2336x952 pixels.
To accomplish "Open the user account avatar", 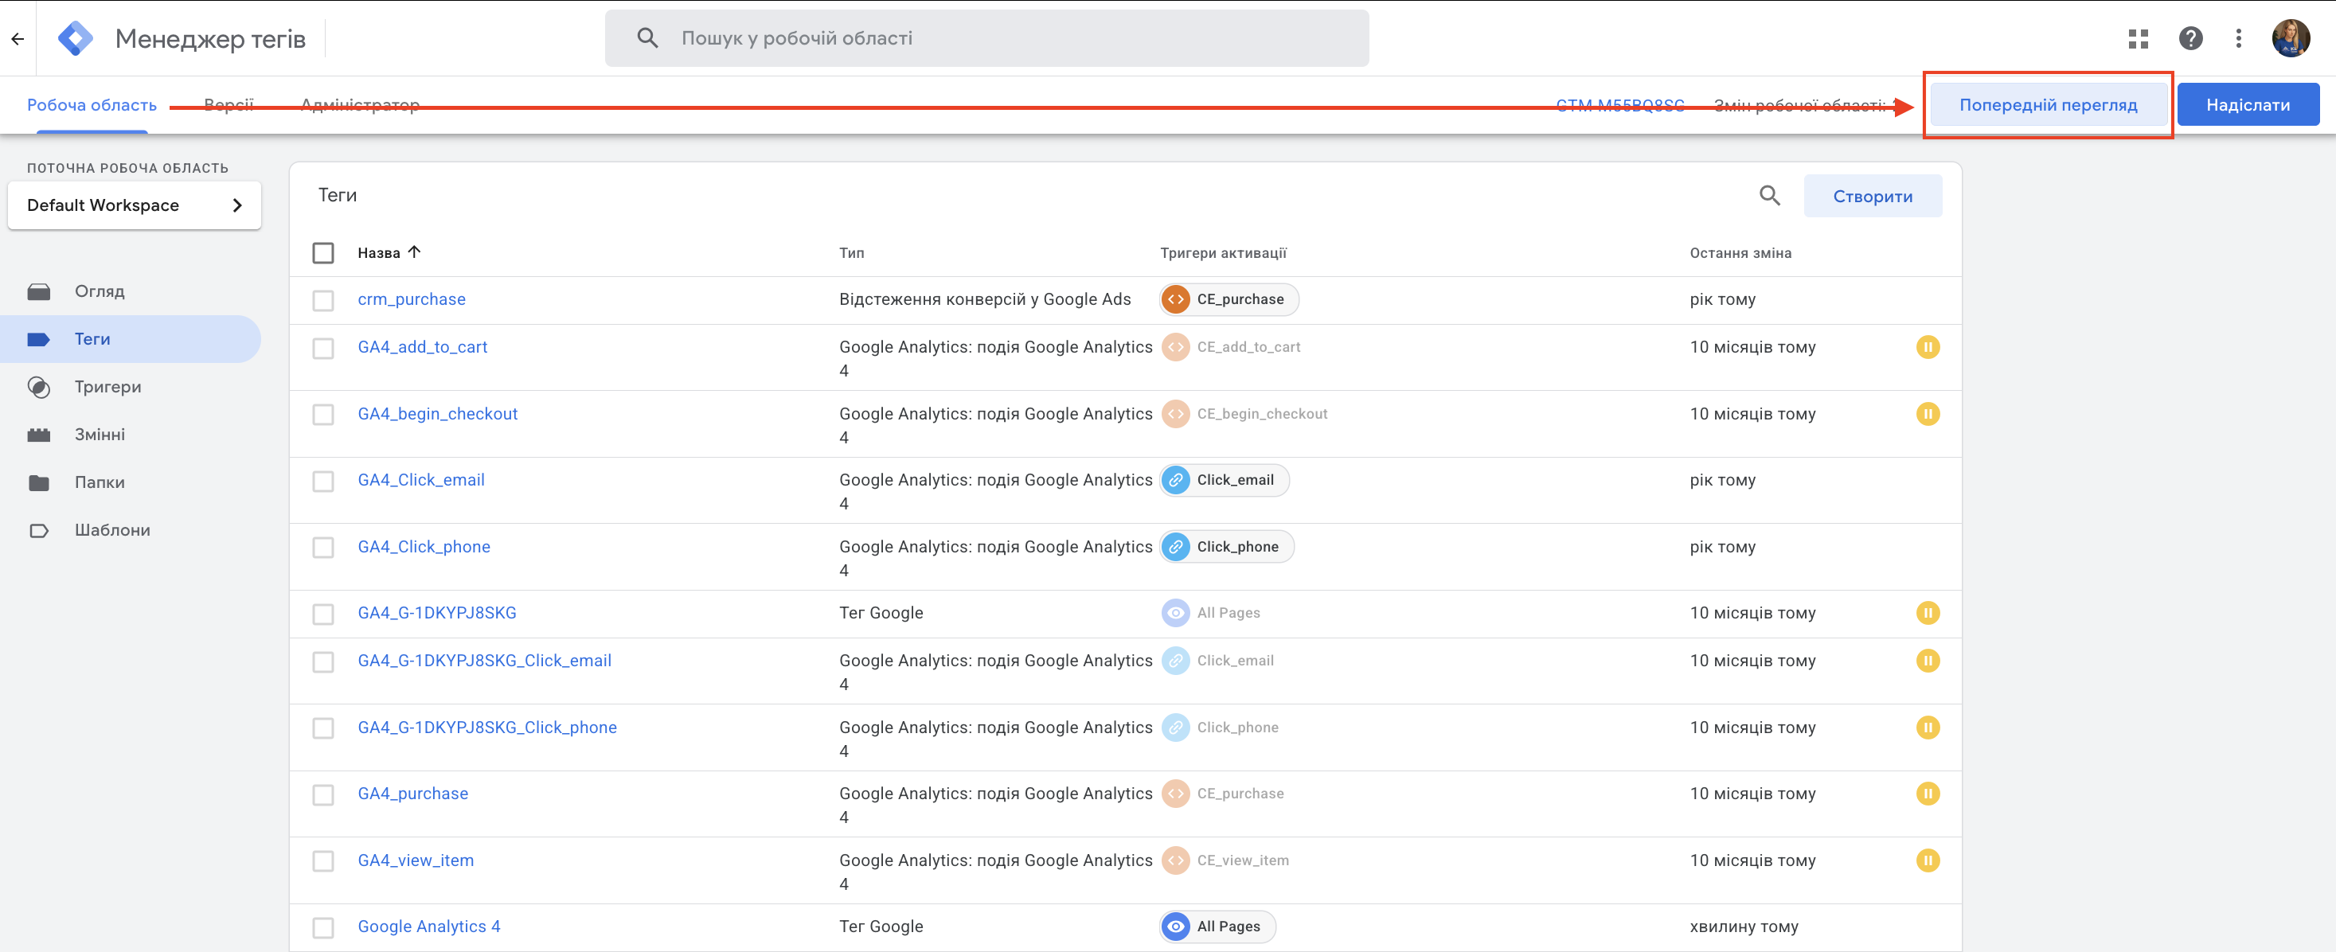I will 2290,38.
